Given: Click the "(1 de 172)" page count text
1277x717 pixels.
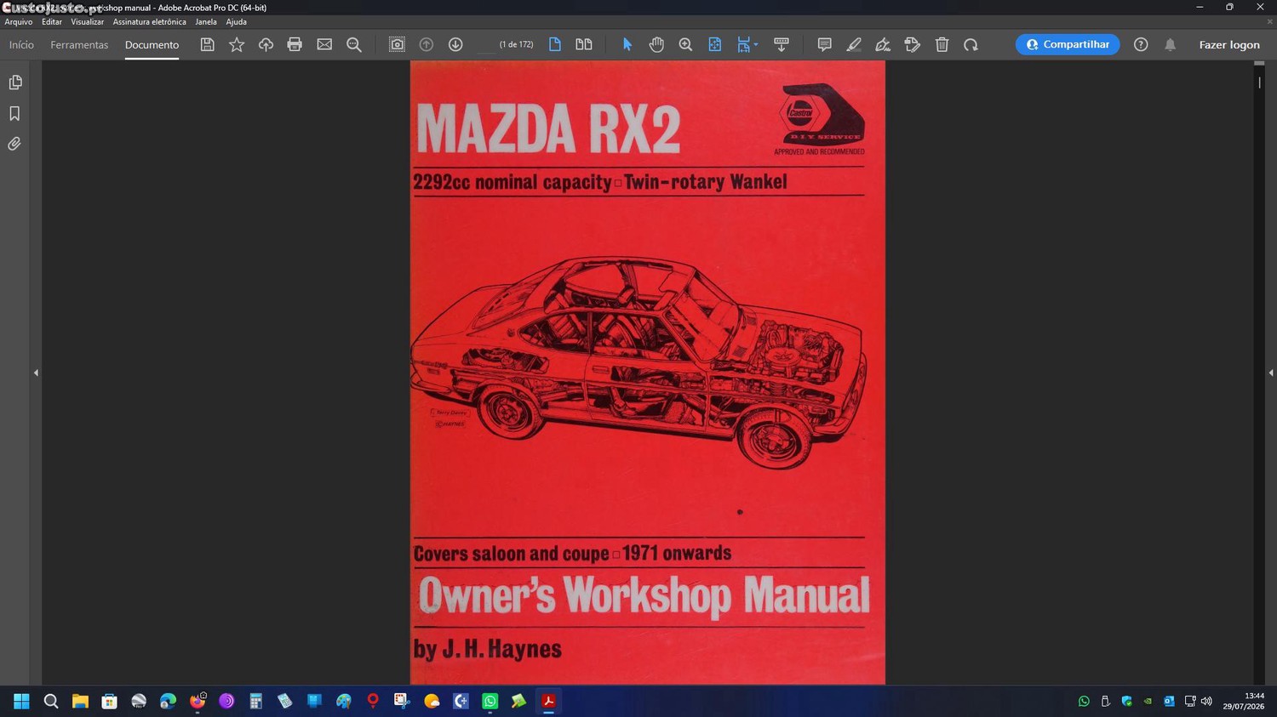Looking at the screenshot, I should point(516,44).
